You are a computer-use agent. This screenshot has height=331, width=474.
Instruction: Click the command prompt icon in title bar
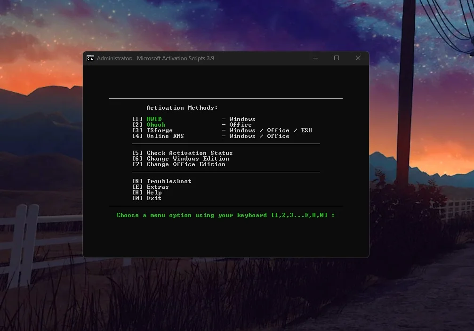coord(90,58)
